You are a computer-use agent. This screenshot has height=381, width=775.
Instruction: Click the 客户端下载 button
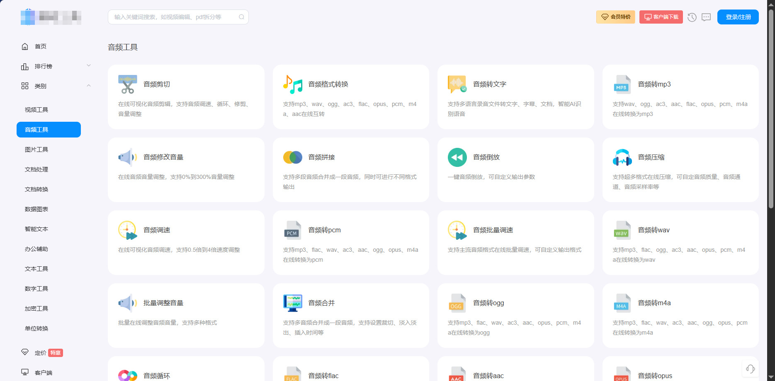pos(661,17)
